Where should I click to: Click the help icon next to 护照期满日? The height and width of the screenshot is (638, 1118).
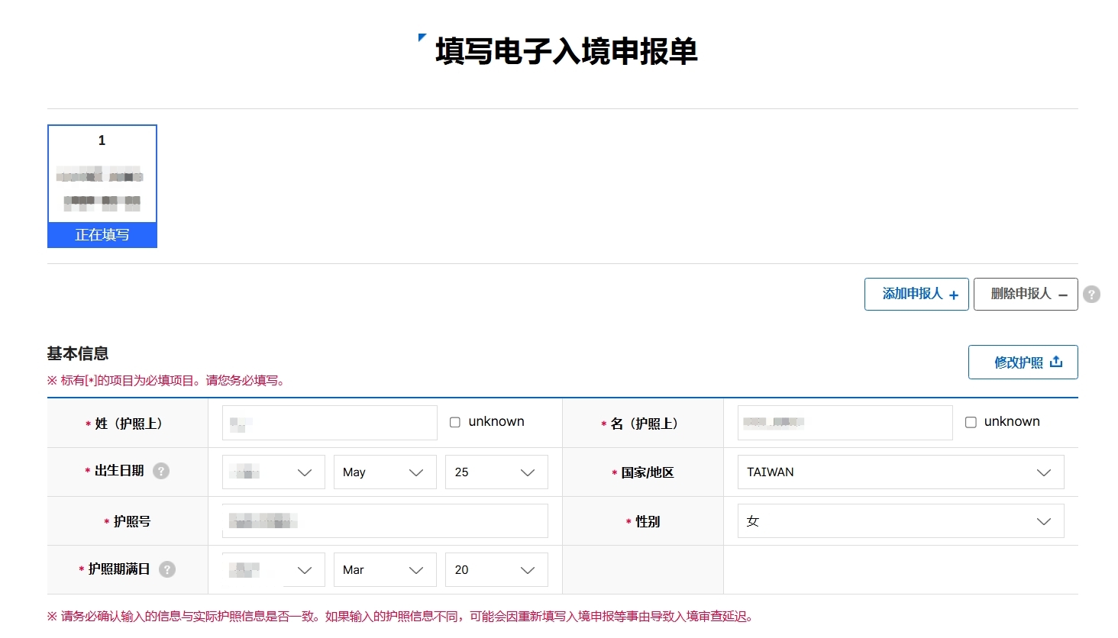coord(167,569)
